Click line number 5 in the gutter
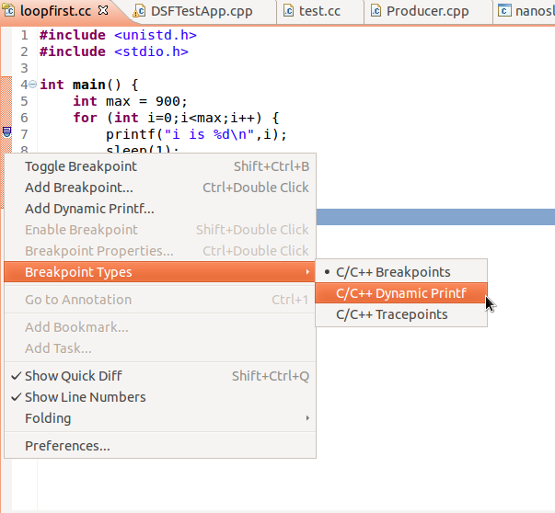The width and height of the screenshot is (555, 513). (x=24, y=101)
